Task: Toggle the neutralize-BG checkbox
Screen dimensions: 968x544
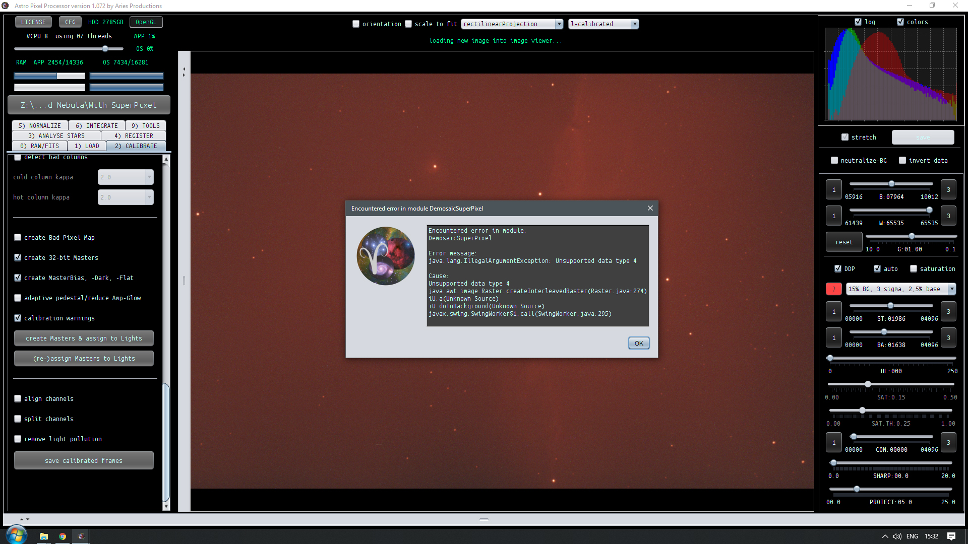Action: (x=834, y=160)
